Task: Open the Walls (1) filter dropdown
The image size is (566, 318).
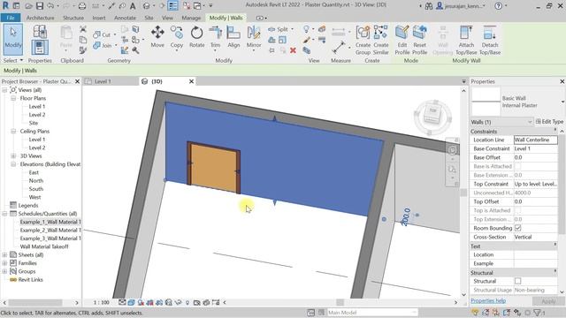Action: pyautogui.click(x=501, y=122)
